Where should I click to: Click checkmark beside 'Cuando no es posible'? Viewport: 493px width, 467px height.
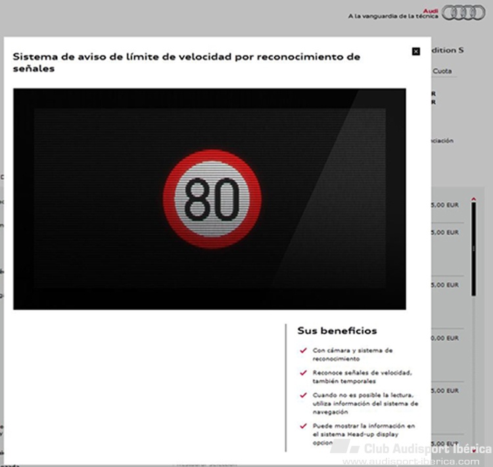click(x=303, y=395)
